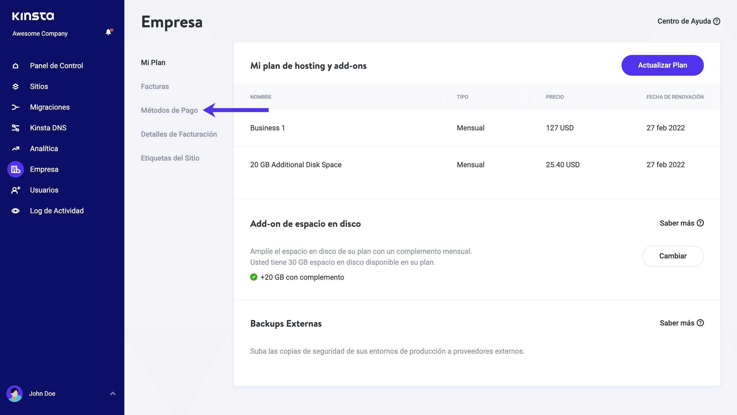Select the Mi Plan tab

153,62
